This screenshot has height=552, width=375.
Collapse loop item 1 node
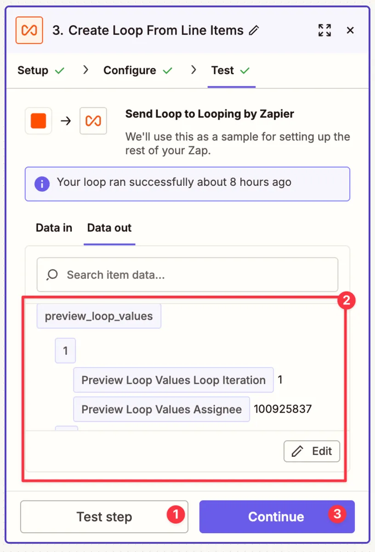65,351
